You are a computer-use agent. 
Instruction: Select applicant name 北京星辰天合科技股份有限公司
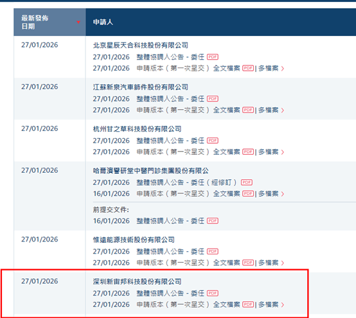point(141,46)
